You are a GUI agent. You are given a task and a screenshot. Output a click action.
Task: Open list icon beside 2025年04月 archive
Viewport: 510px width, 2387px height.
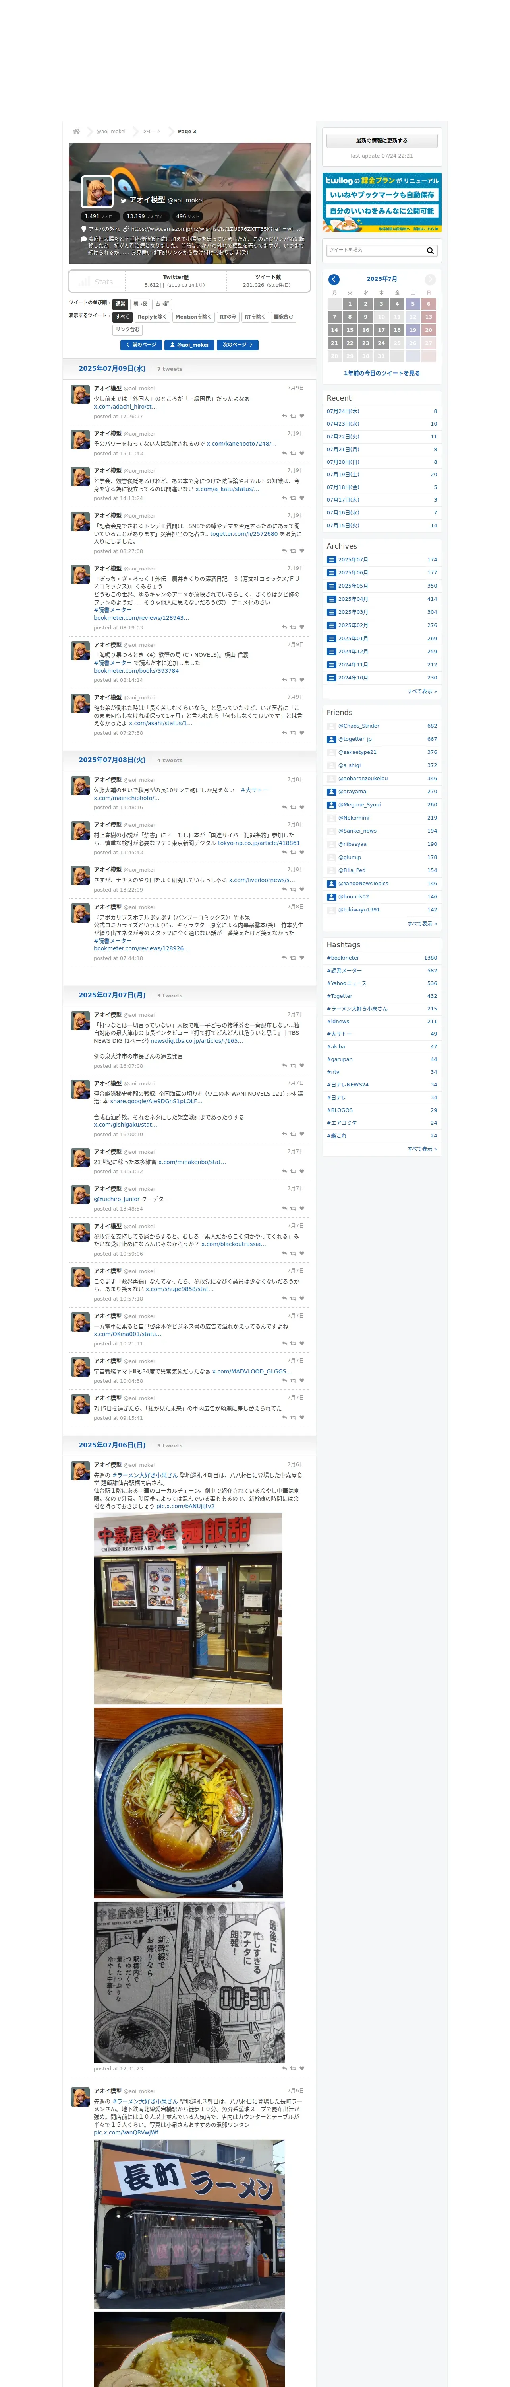(x=331, y=599)
